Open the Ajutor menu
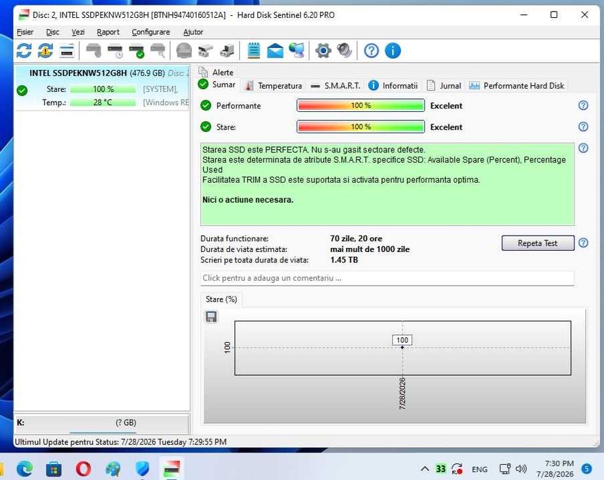Screen dimensions: 604x480 pos(193,32)
